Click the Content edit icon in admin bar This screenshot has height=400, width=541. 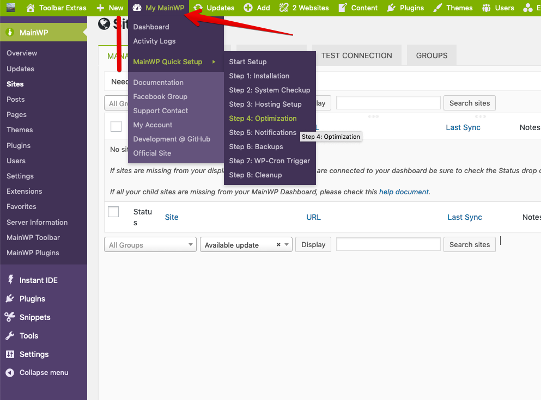tap(342, 8)
